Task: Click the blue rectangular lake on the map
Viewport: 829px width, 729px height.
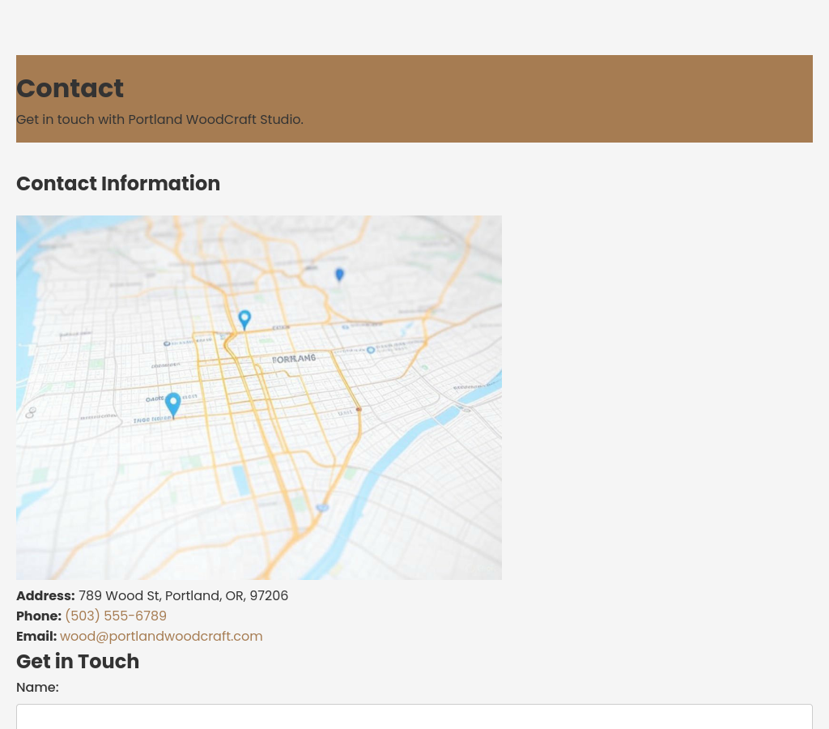Action: [240, 480]
